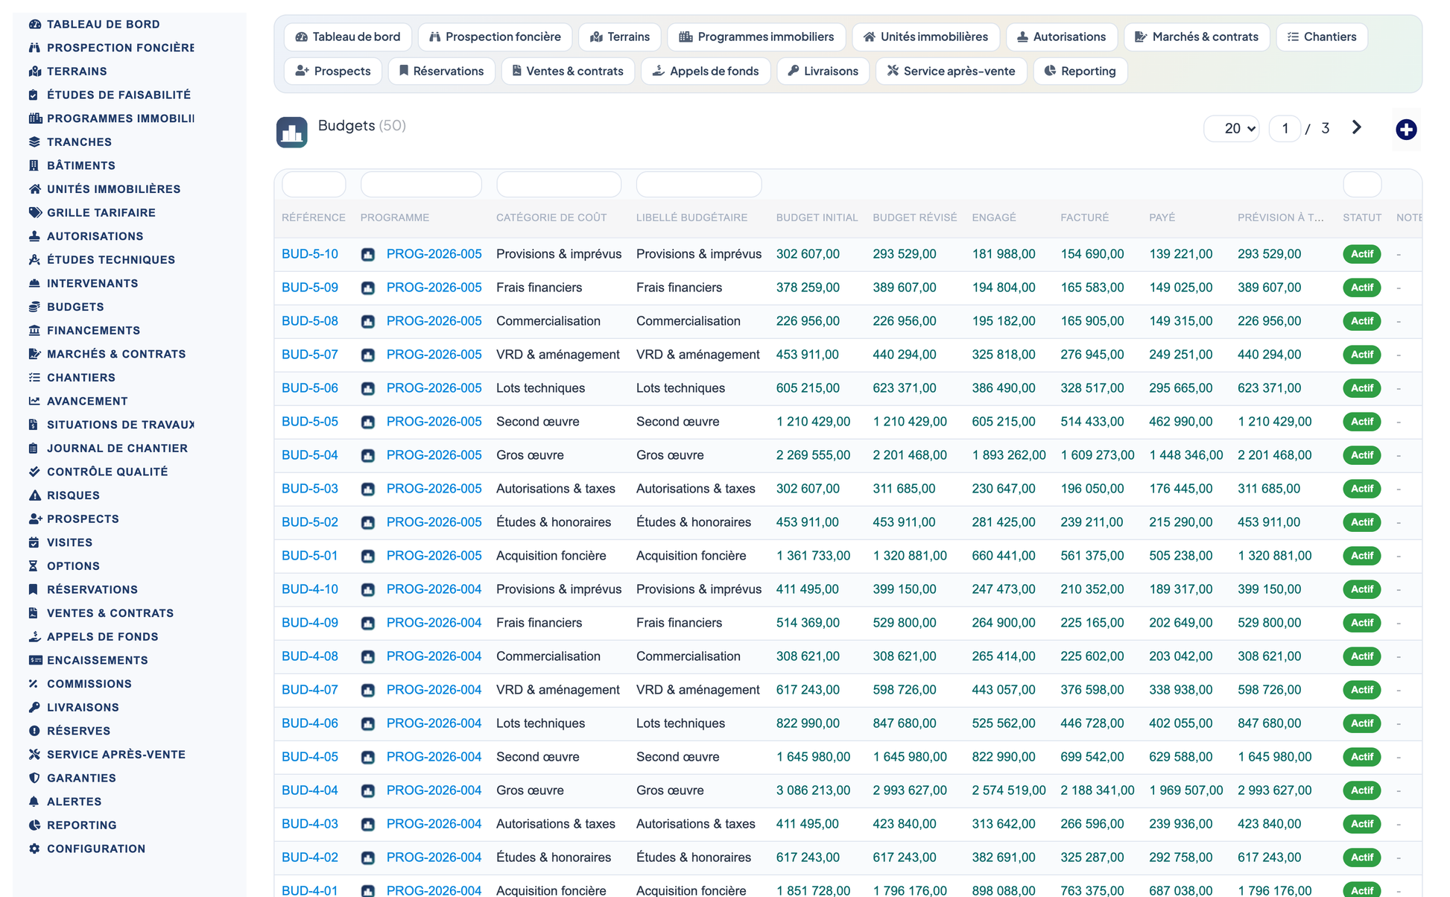1450x897 pixels.
Task: Click the Référence filter input
Action: pyautogui.click(x=314, y=184)
